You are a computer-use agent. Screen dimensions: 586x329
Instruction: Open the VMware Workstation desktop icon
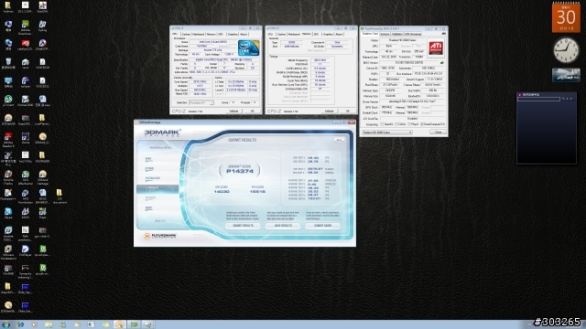click(x=8, y=252)
